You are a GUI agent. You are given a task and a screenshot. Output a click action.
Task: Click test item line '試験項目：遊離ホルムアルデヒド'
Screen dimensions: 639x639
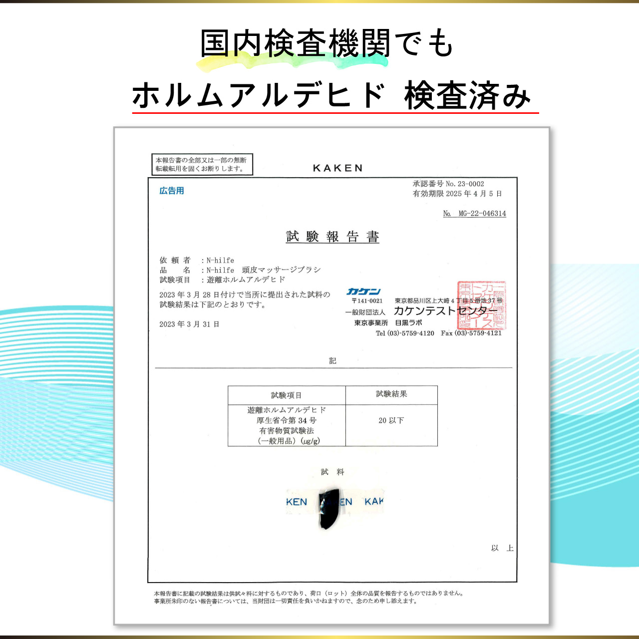click(223, 280)
